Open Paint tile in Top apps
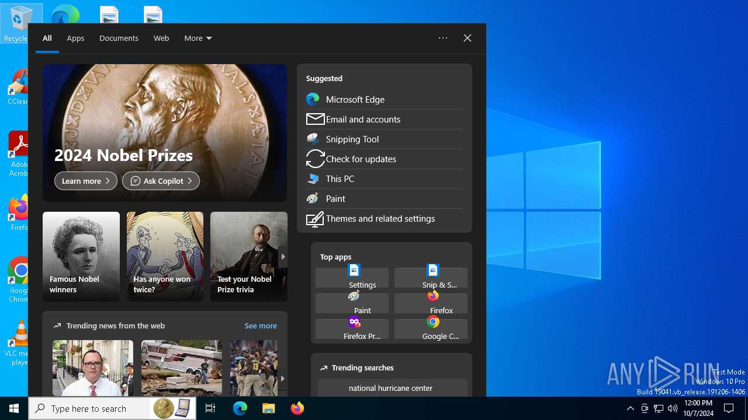748x420 pixels. click(x=352, y=303)
